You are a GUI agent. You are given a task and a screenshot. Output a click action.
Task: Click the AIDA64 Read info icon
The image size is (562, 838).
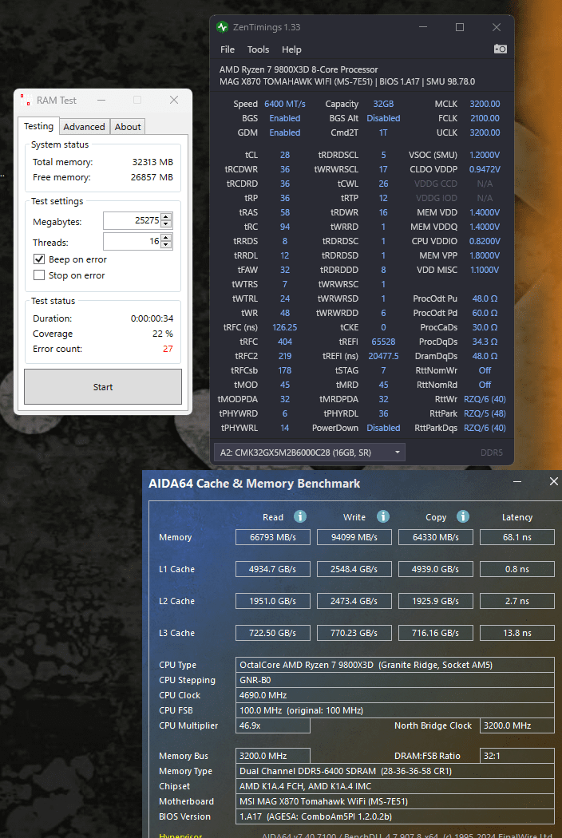[300, 516]
